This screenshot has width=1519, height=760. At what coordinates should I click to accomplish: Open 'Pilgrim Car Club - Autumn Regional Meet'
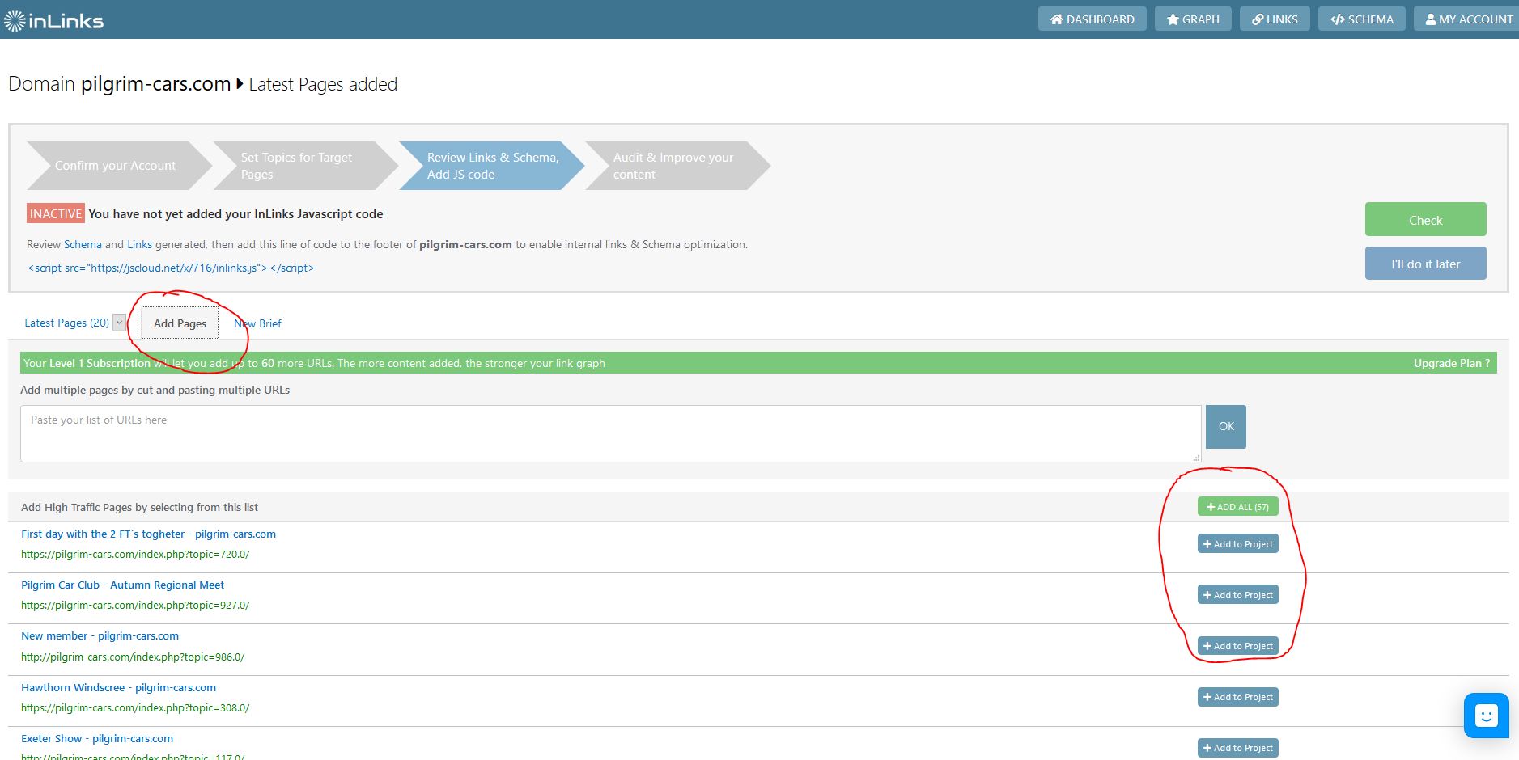[122, 585]
